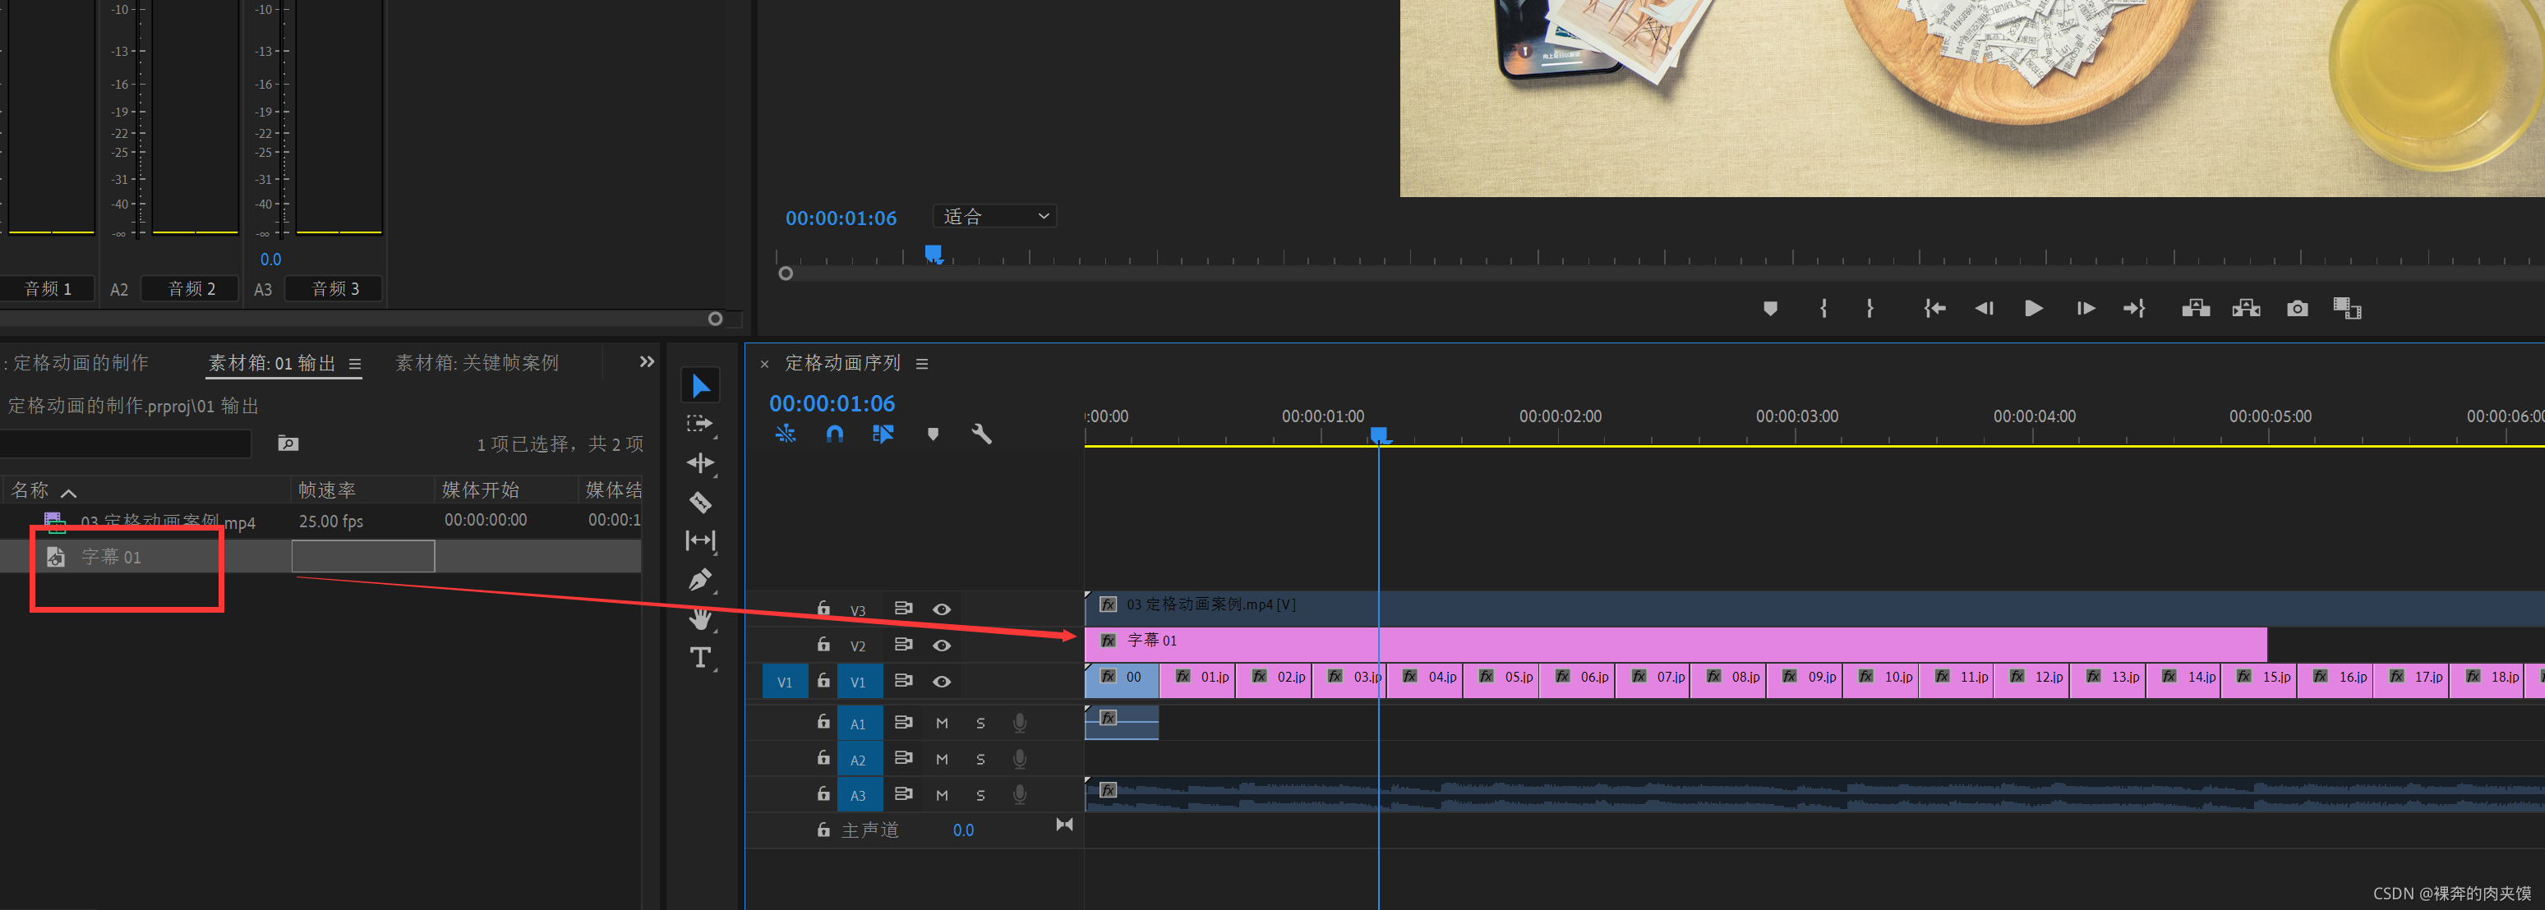Viewport: 2545px width, 910px height.
Task: Open the 适合 zoom level dropdown
Action: 994,216
